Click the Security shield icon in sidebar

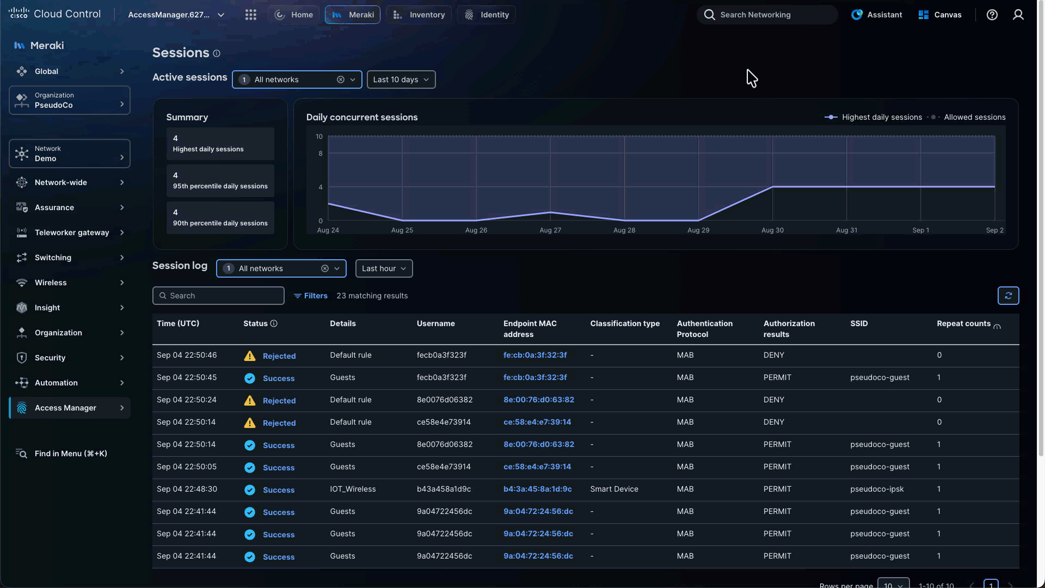pos(22,358)
